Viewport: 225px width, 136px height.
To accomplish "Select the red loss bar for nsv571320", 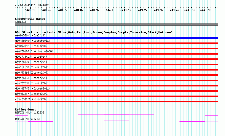I will [x=116, y=64].
